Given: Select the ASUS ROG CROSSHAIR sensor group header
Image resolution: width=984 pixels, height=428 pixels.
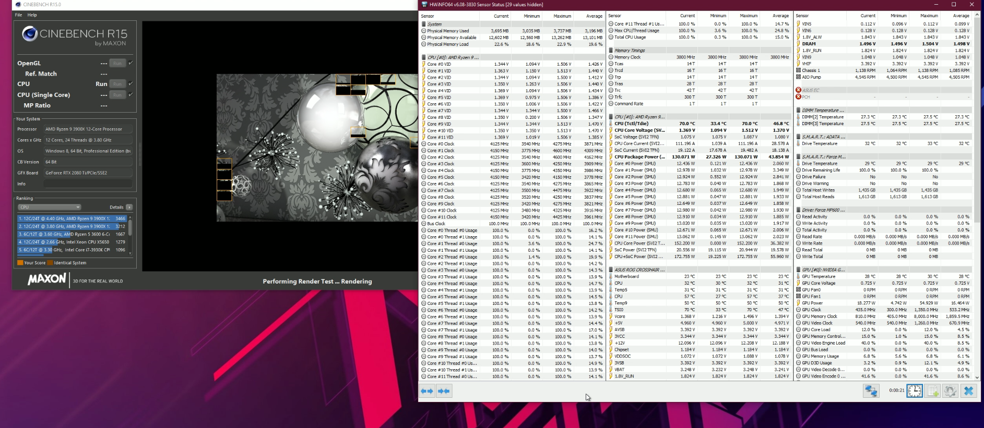Looking at the screenshot, I should (699, 270).
